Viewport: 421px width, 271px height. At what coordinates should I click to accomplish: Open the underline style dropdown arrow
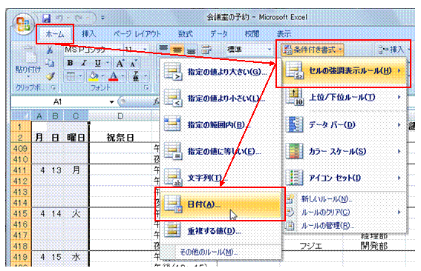pos(107,63)
